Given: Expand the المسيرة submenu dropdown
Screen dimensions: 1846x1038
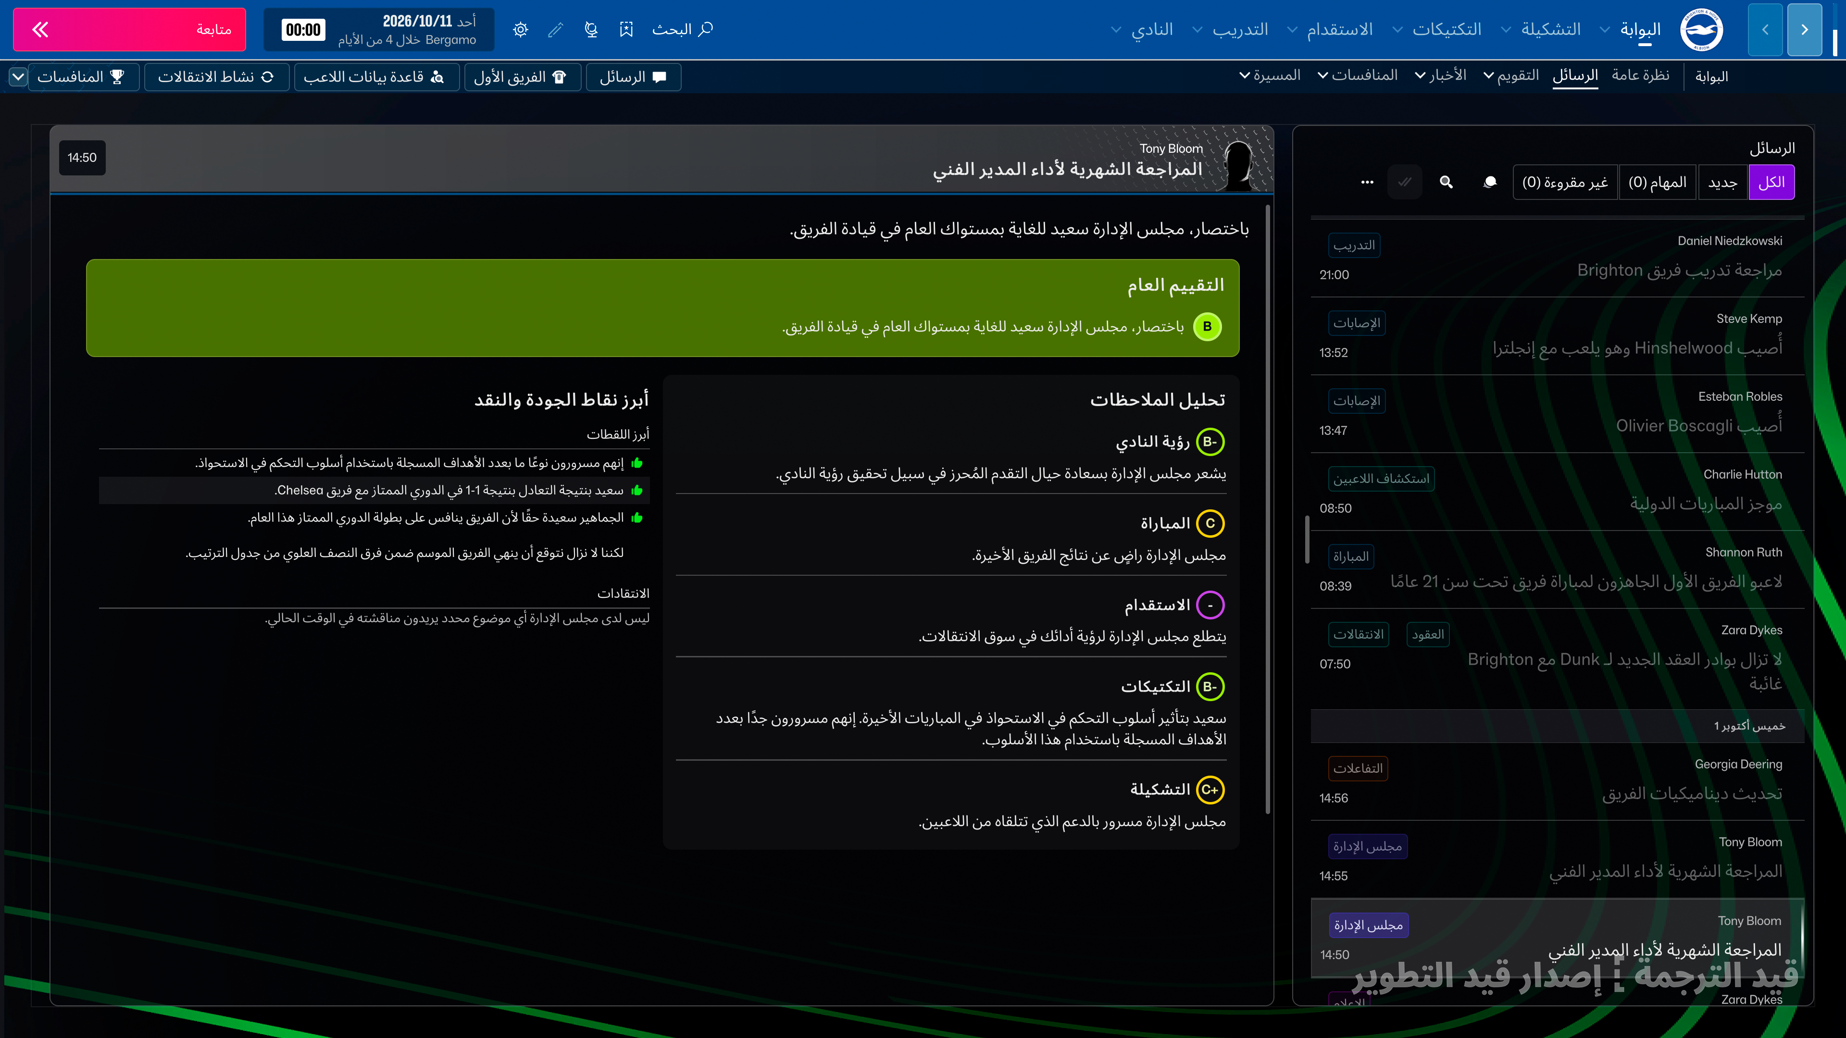Looking at the screenshot, I should [1270, 75].
